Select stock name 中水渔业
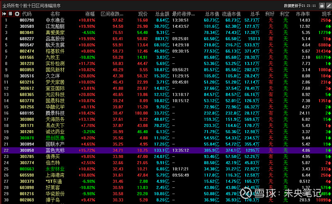Image resolution: width=332 pixels, height=204 pixels. click(x=55, y=20)
